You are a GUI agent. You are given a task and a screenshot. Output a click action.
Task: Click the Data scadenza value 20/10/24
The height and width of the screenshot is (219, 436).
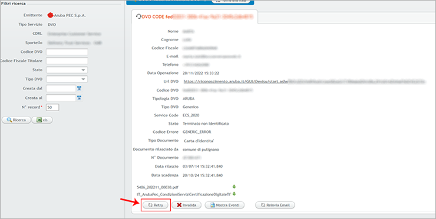(203, 175)
